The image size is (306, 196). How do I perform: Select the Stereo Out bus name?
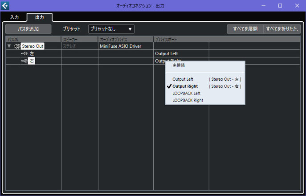click(x=33, y=46)
